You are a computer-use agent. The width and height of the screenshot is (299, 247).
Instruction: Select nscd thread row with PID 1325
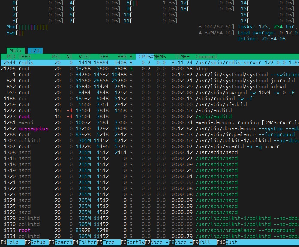[x=149, y=207]
